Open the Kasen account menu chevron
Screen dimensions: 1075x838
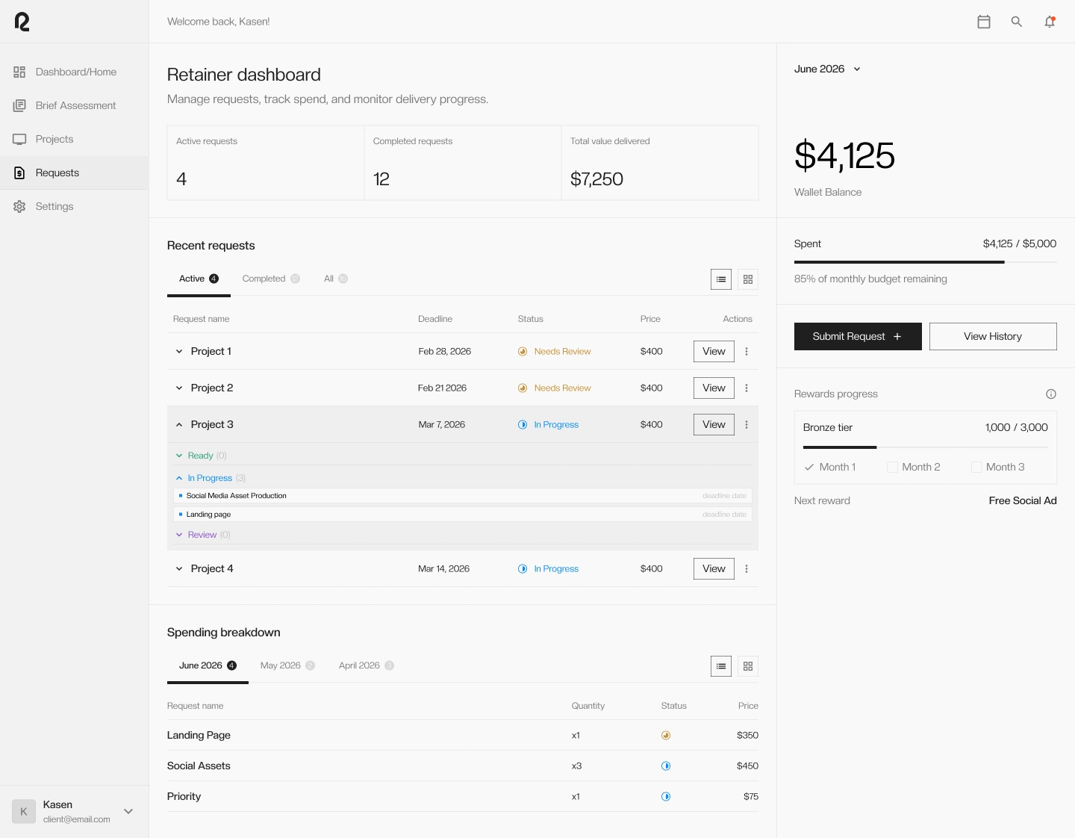(x=128, y=812)
